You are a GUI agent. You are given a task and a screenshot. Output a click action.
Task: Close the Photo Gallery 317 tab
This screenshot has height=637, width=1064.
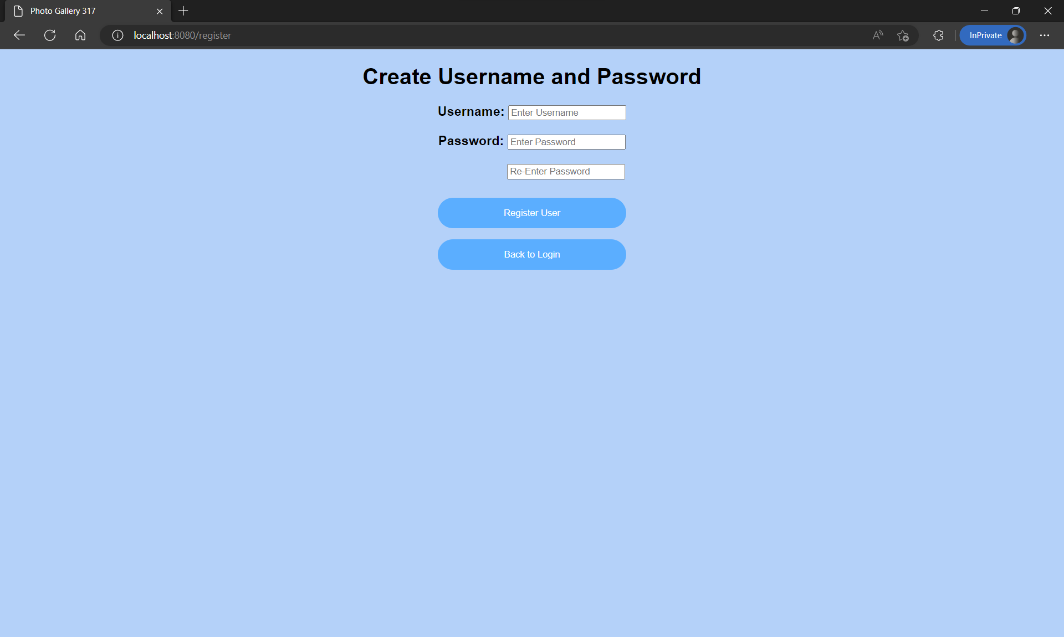160,11
